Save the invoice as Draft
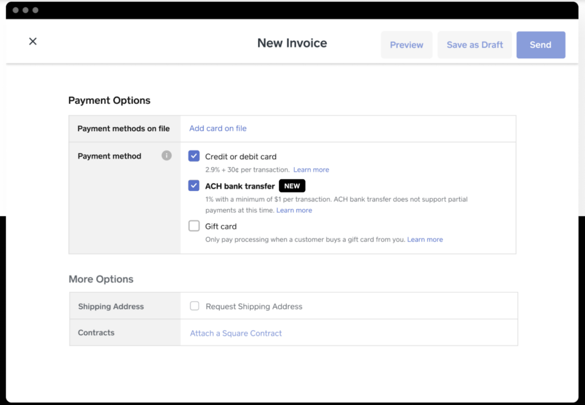Screen dimensions: 585x405 475,45
